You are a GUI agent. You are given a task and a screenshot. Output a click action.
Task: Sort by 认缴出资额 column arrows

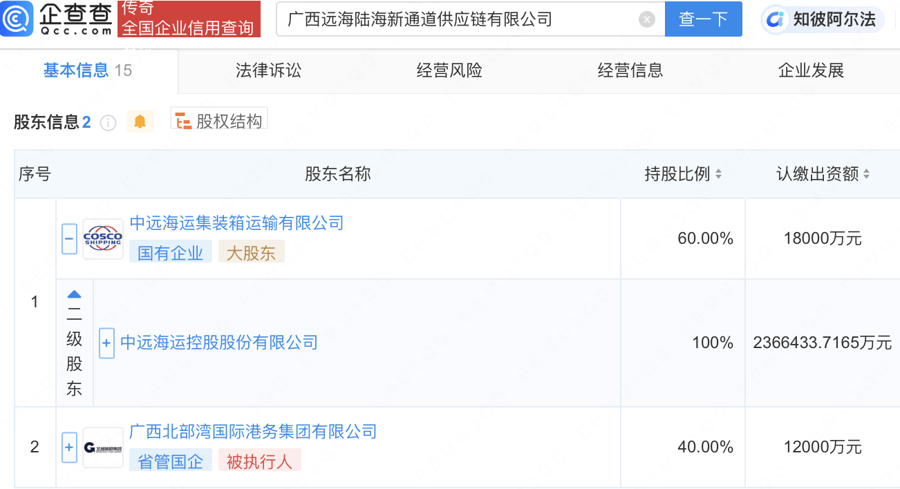[867, 175]
